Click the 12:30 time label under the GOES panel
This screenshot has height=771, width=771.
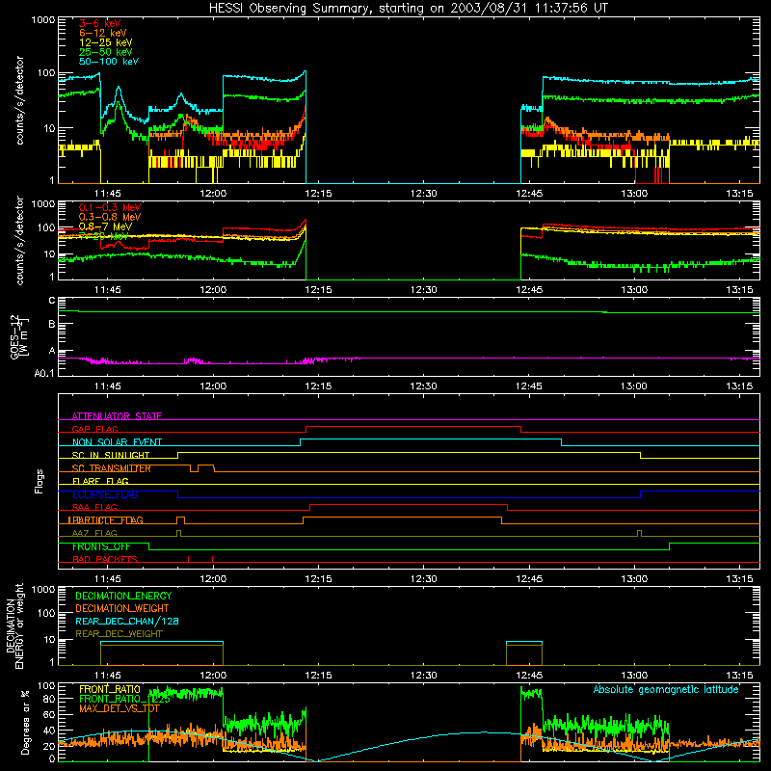423,386
